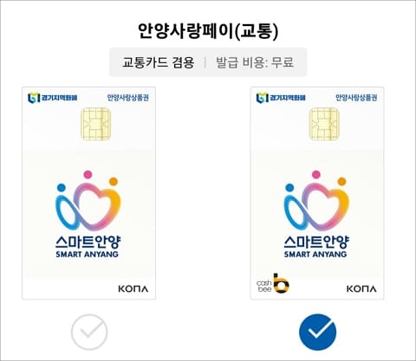Screen dimensions: 416x361
Task: Choose the right card with cashbee logo
Action: tap(317, 193)
